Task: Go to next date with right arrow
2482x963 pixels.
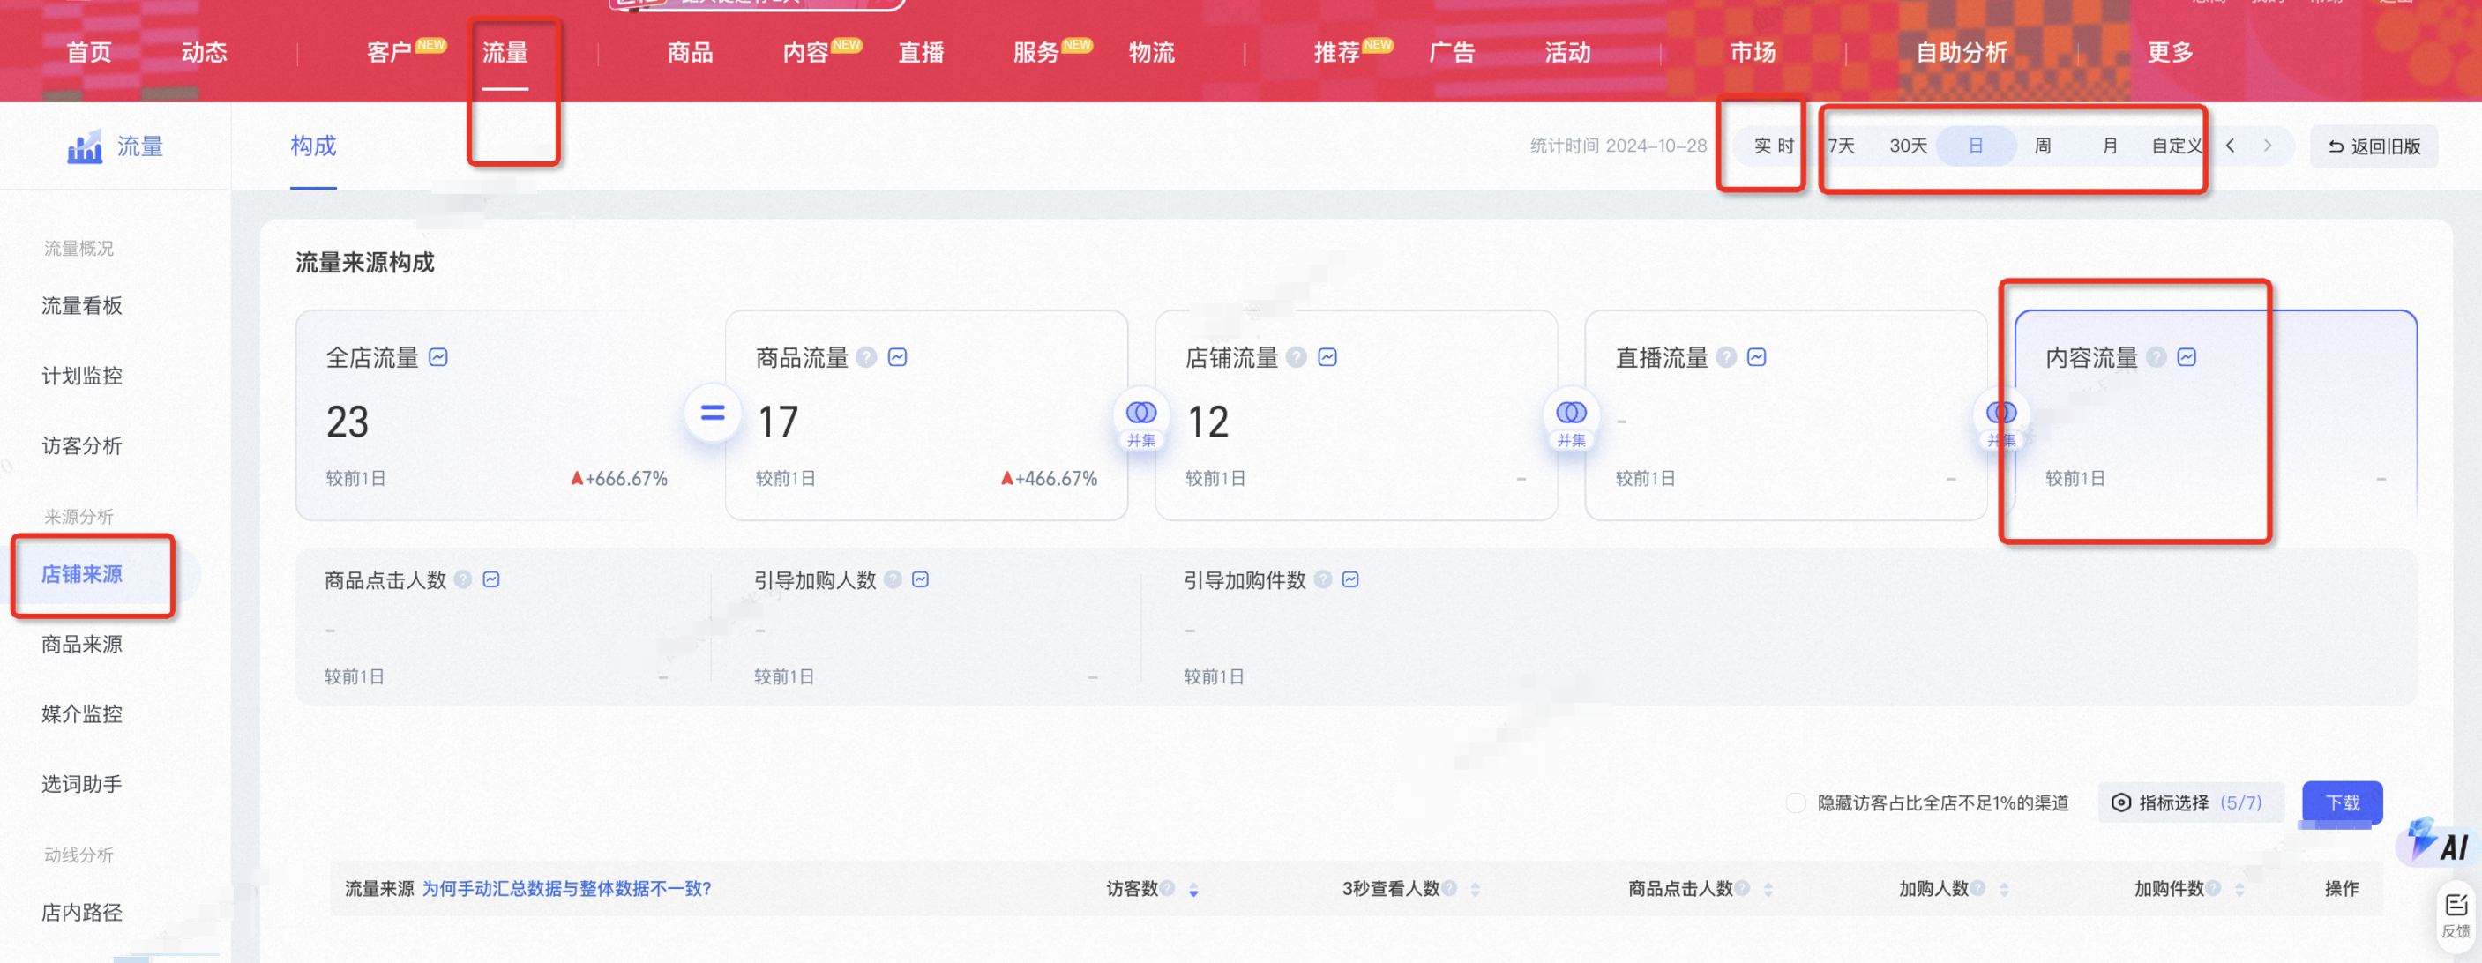Action: (x=2268, y=146)
